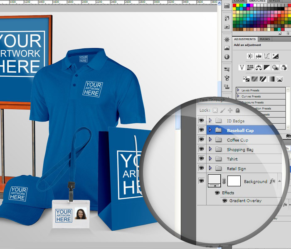Image resolution: width=291 pixels, height=249 pixels.
Task: Toggle lock transparent pixels icon
Action: 215,110
